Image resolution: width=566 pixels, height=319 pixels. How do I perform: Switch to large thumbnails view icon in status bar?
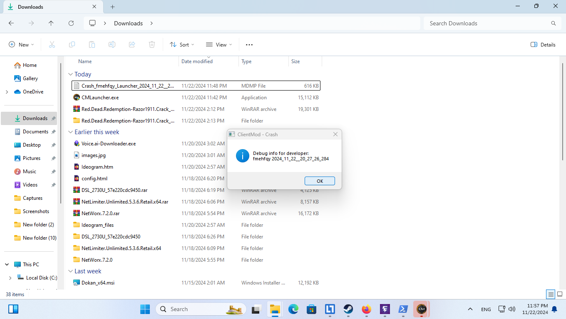[x=560, y=294]
